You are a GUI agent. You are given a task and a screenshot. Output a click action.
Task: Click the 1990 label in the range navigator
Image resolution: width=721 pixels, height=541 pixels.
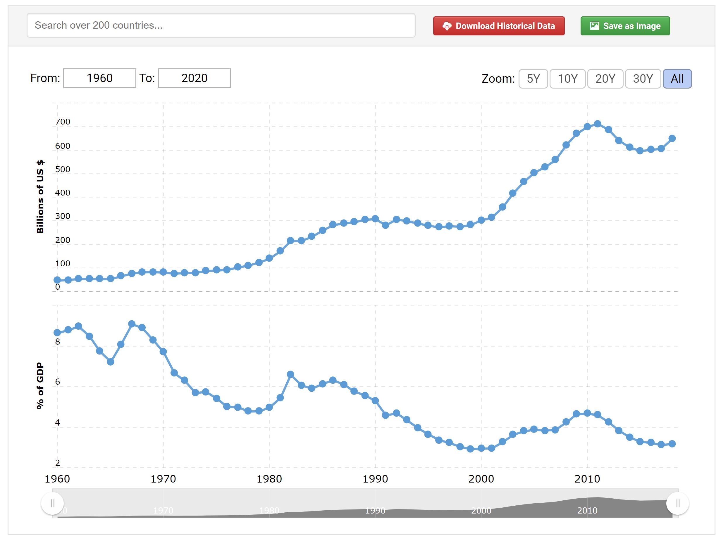(x=375, y=510)
